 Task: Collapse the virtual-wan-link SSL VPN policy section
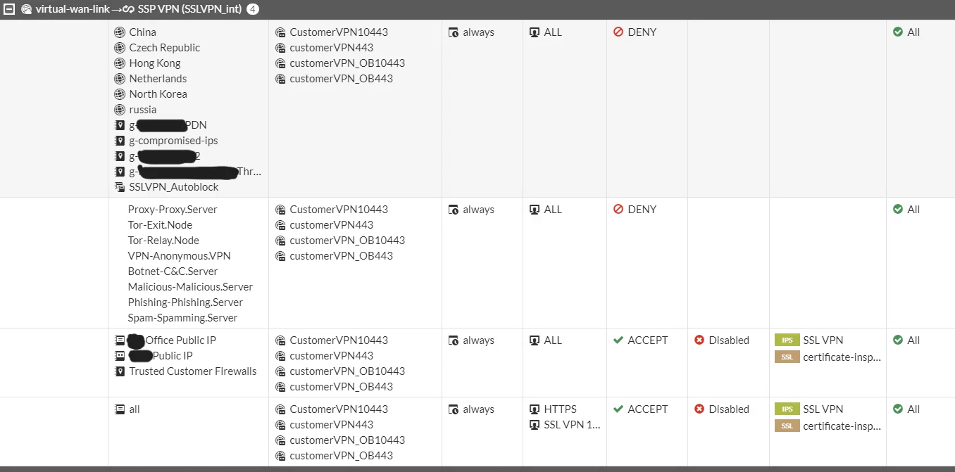(x=8, y=9)
